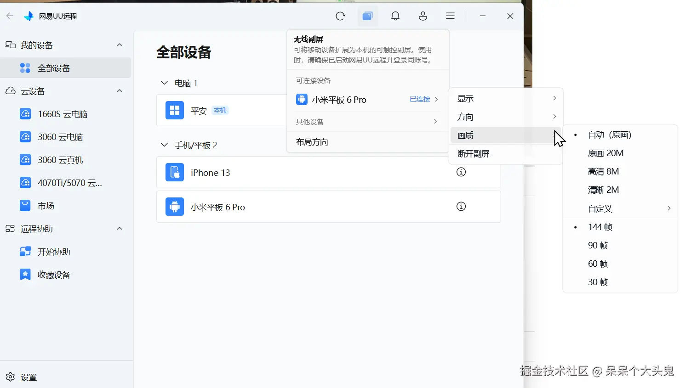Image resolution: width=685 pixels, height=388 pixels.
Task: Select the 平安 本机 device card
Action: pyautogui.click(x=222, y=110)
